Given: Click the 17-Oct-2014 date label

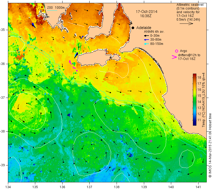Looking at the screenshot, I should click(x=147, y=12).
